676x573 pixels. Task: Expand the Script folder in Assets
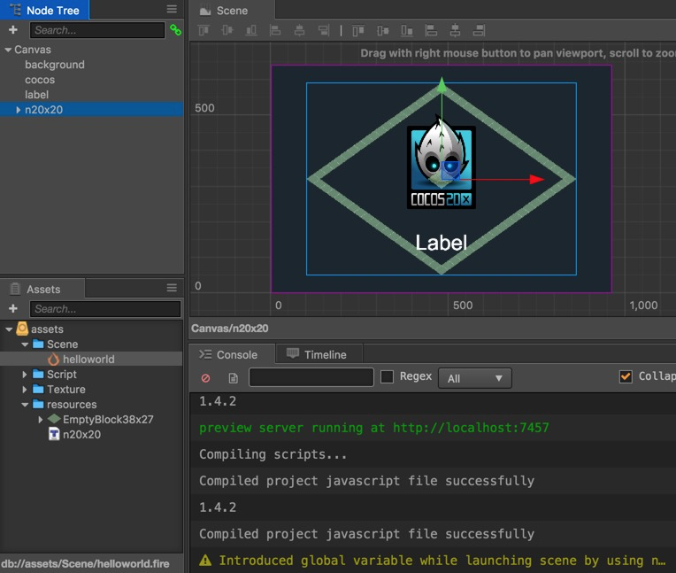(x=26, y=375)
